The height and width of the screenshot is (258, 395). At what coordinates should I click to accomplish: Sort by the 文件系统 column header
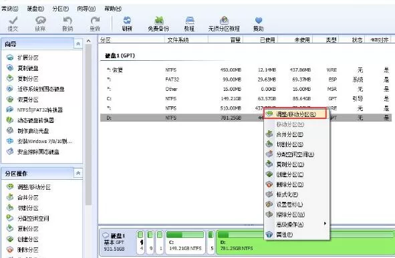[x=186, y=40]
